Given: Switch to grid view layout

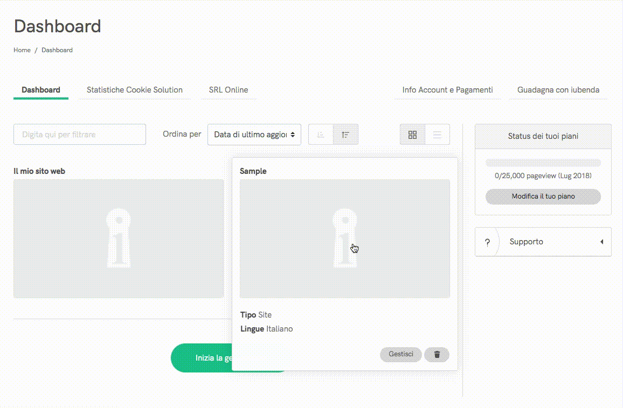Looking at the screenshot, I should (x=412, y=135).
